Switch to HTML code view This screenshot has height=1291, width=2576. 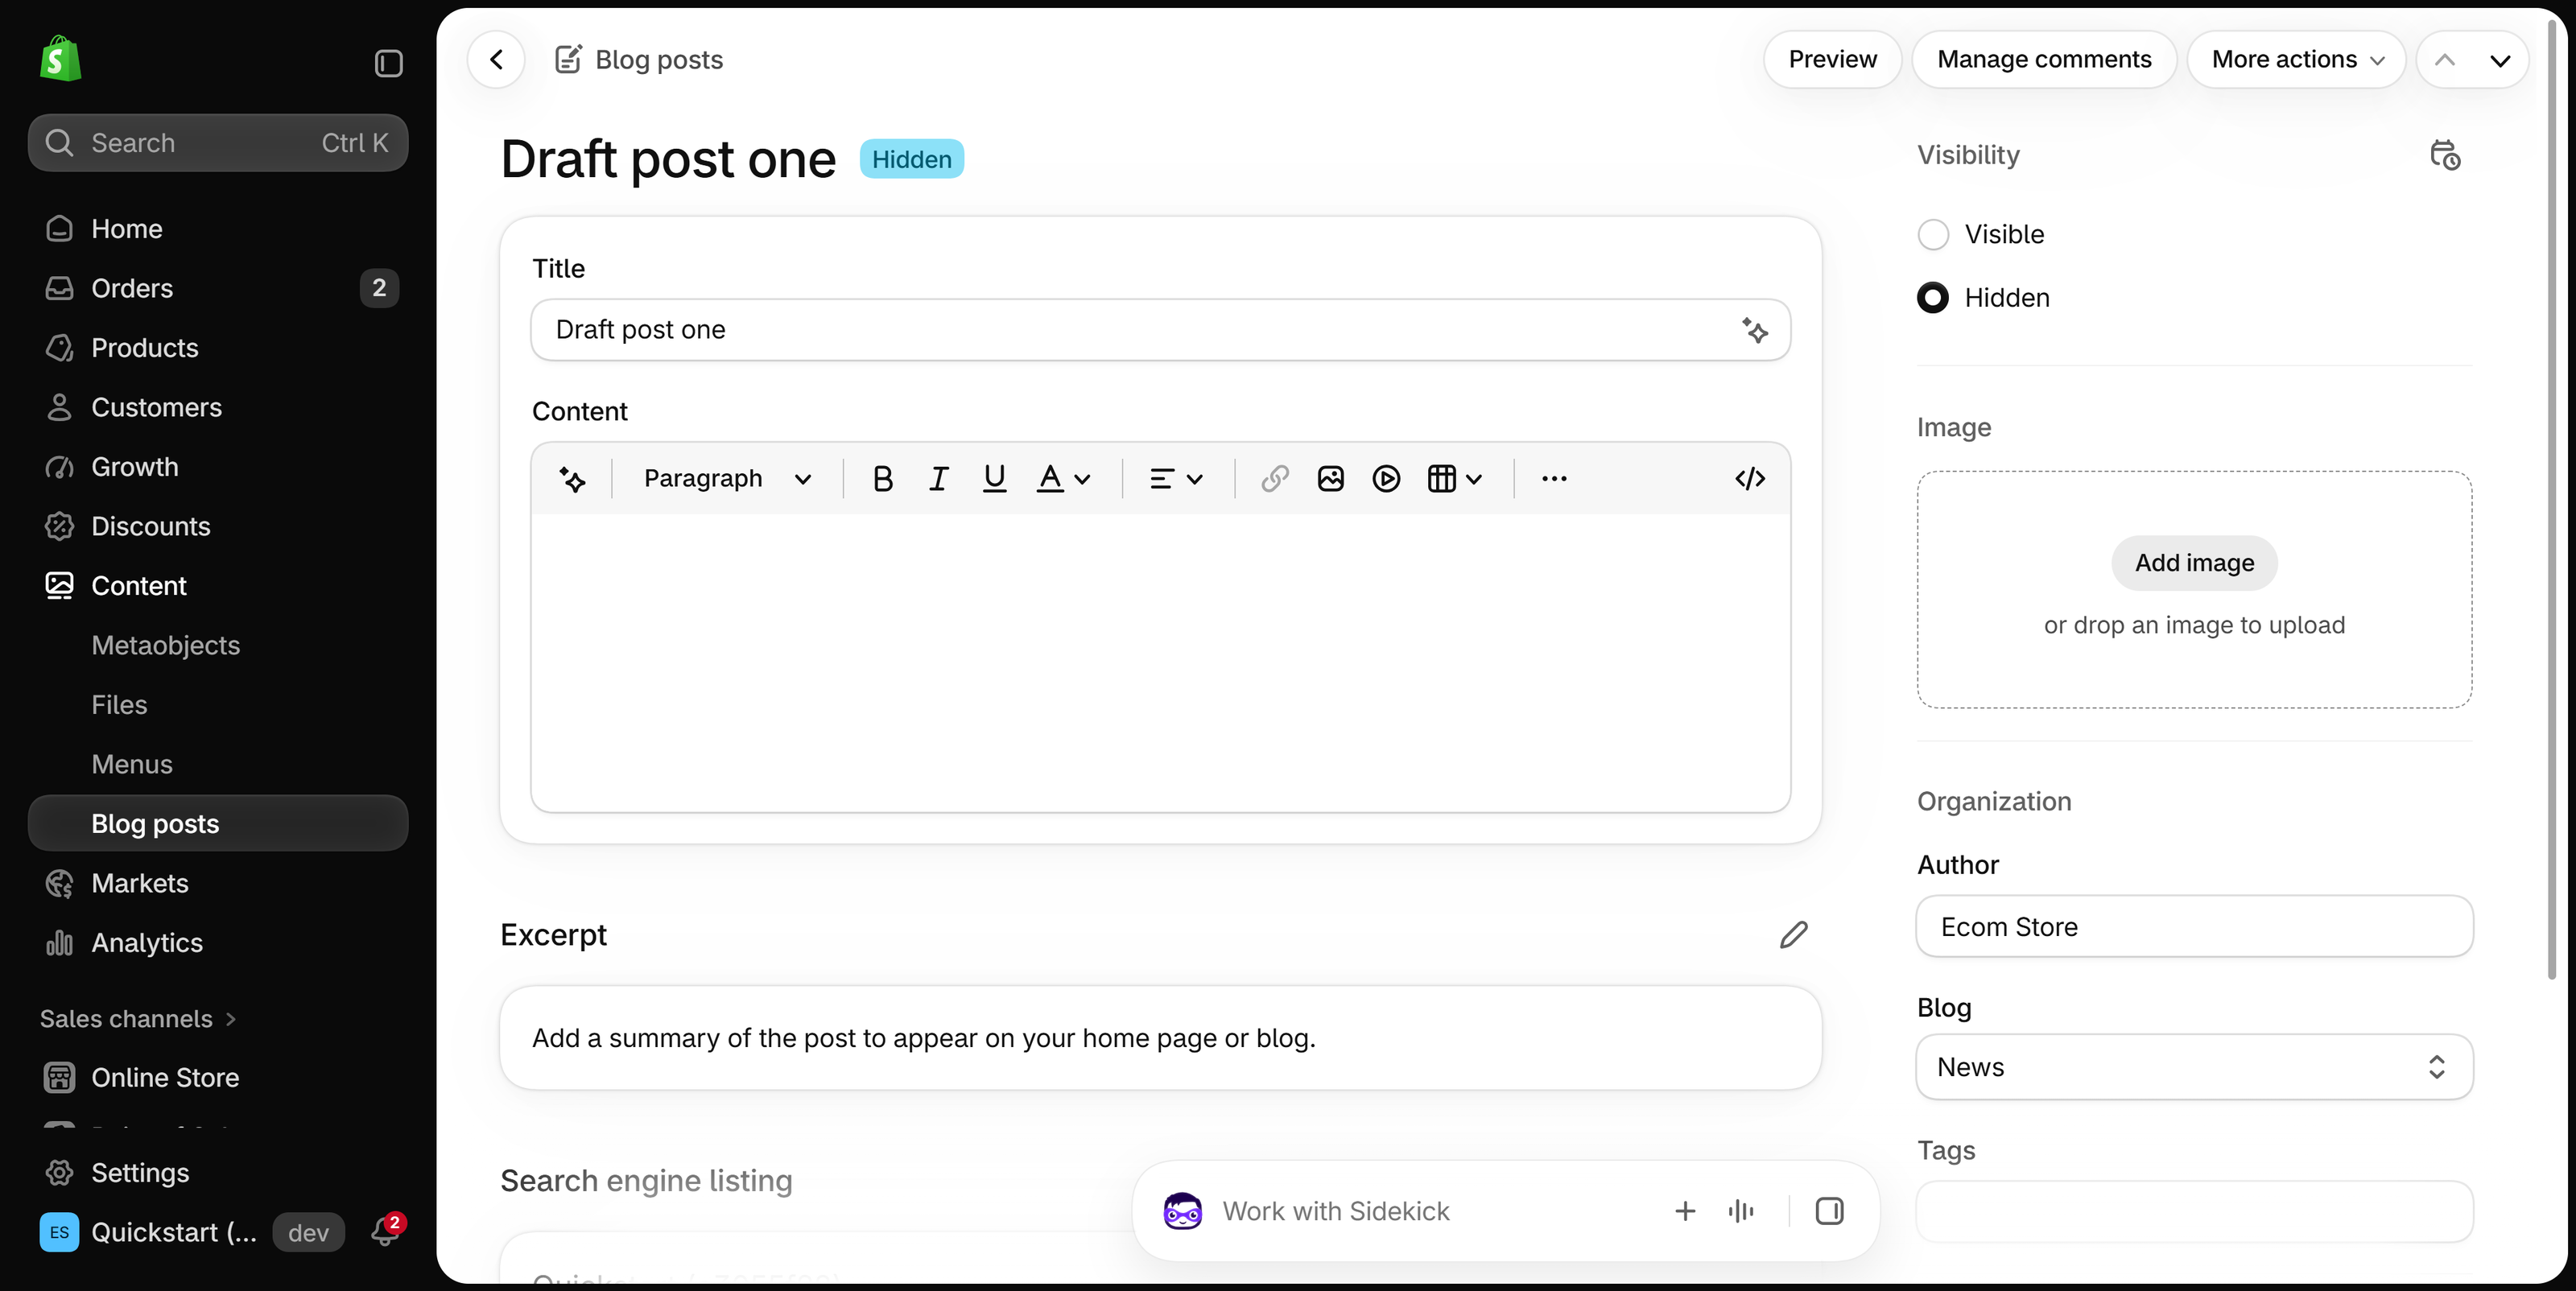pyautogui.click(x=1750, y=479)
